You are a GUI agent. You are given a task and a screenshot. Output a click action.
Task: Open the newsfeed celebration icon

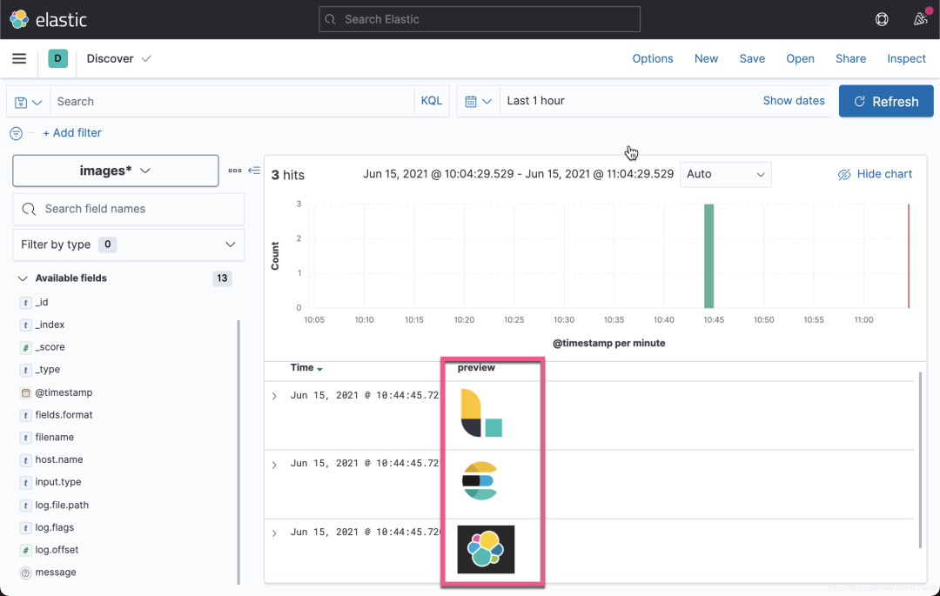(x=921, y=19)
